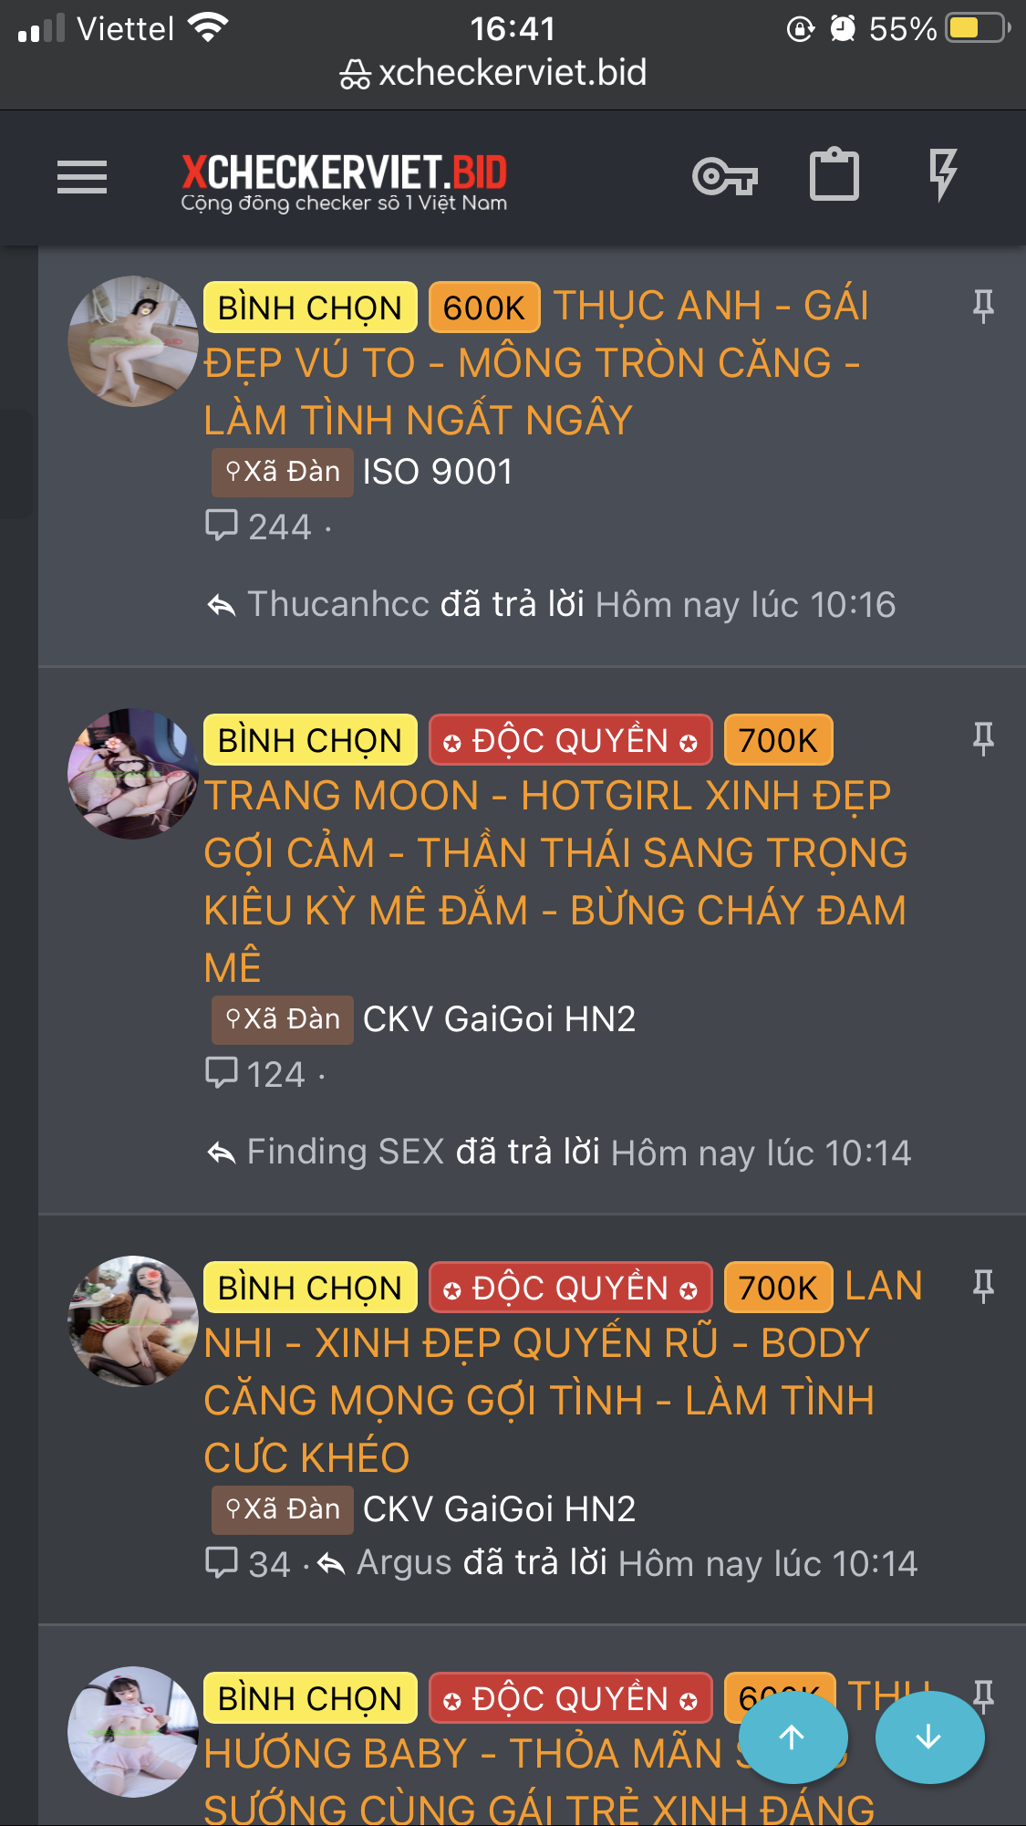The image size is (1026, 1826).
Task: Tap the XCHECKERVIET.BID site logo
Action: click(x=344, y=183)
